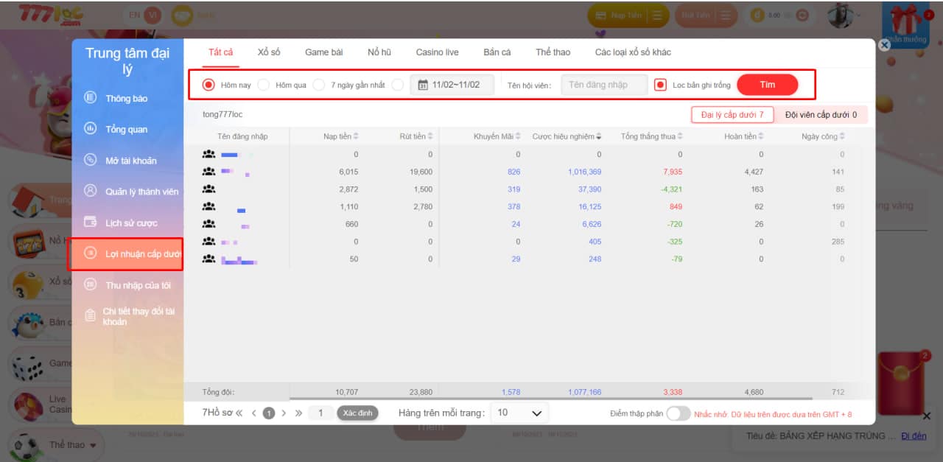
Task: Click the Lịch sử cược icon
Action: (x=91, y=222)
